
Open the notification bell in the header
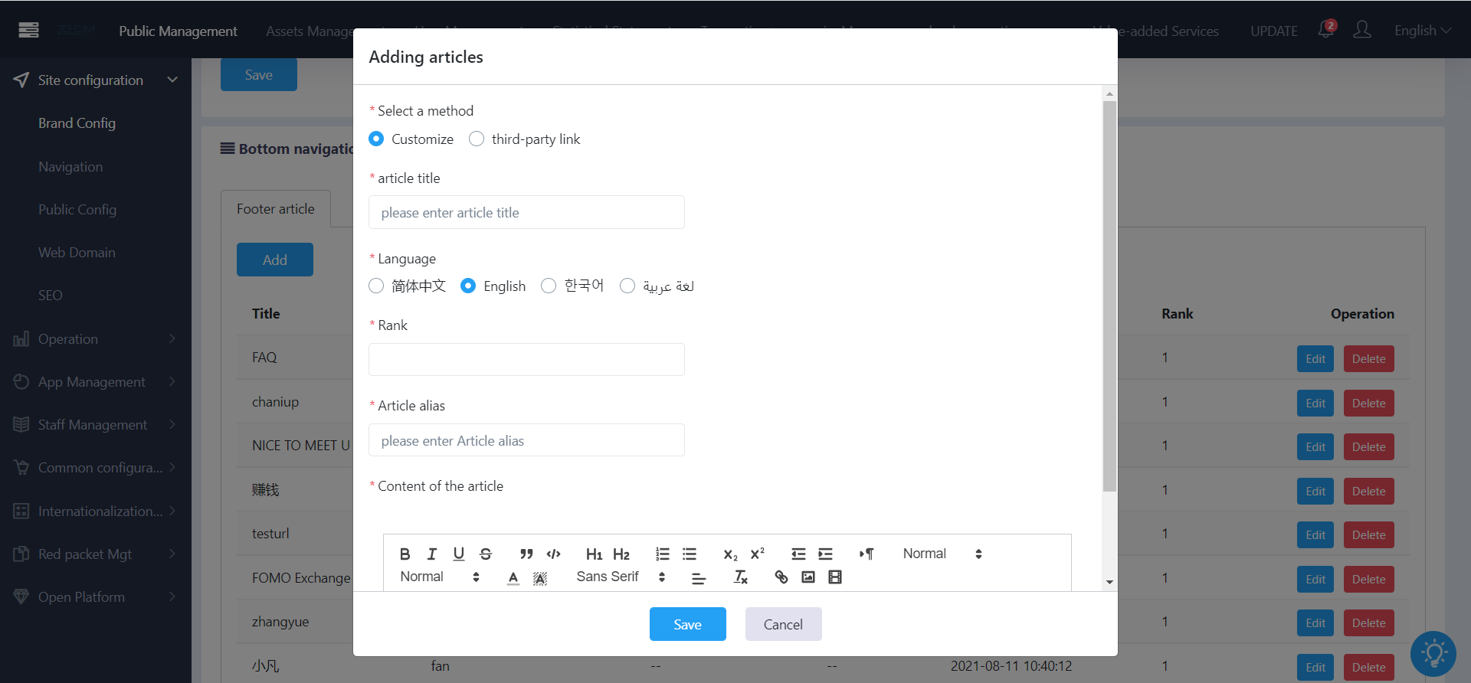point(1326,30)
